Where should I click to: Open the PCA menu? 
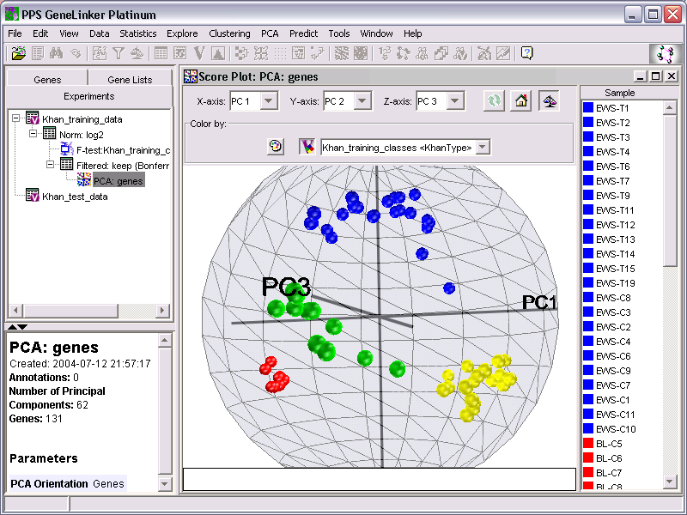270,33
